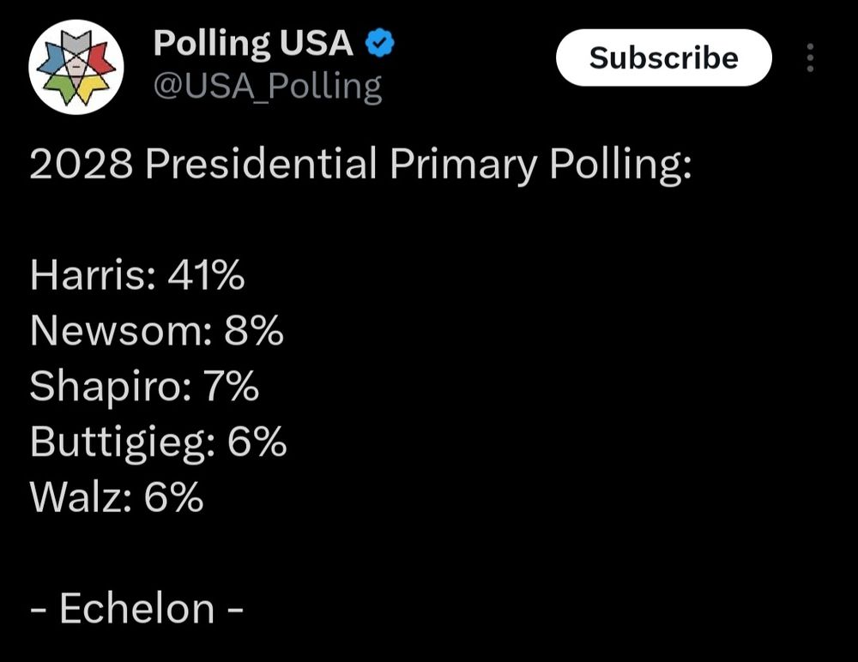Subscribe to Polling USA

pos(664,57)
